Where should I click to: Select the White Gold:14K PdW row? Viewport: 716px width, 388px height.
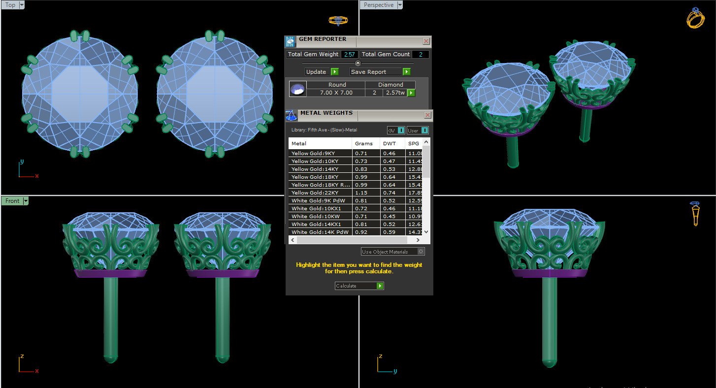[x=356, y=232]
